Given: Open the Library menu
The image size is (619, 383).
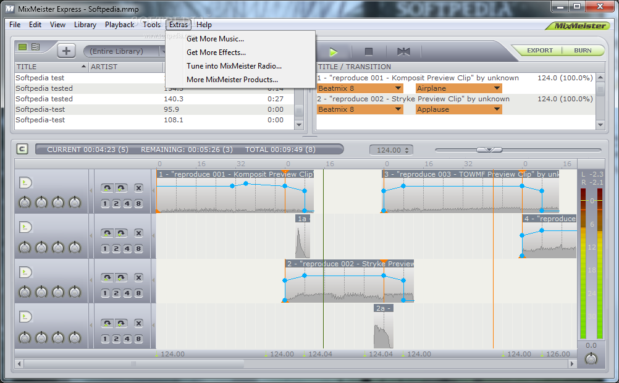Looking at the screenshot, I should coord(85,25).
